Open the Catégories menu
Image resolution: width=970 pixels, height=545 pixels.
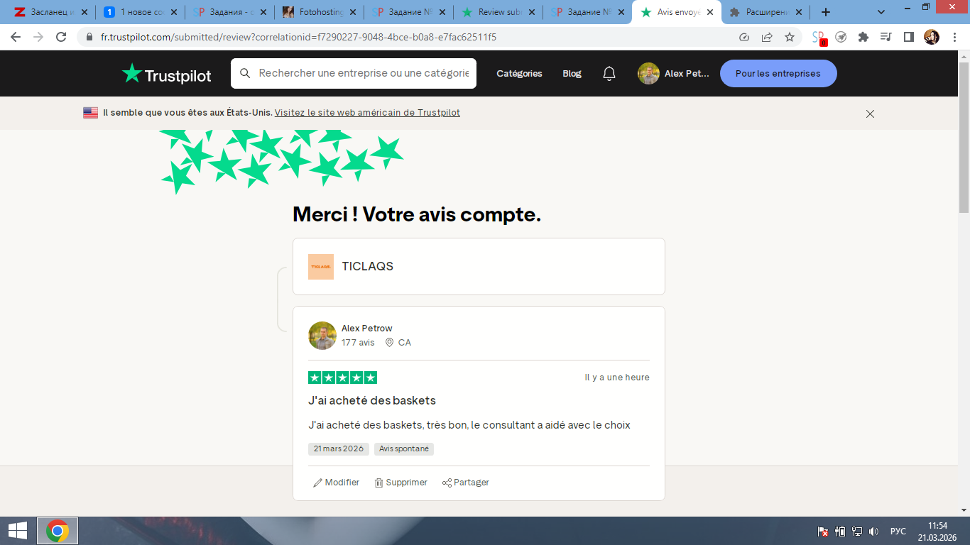coord(519,74)
